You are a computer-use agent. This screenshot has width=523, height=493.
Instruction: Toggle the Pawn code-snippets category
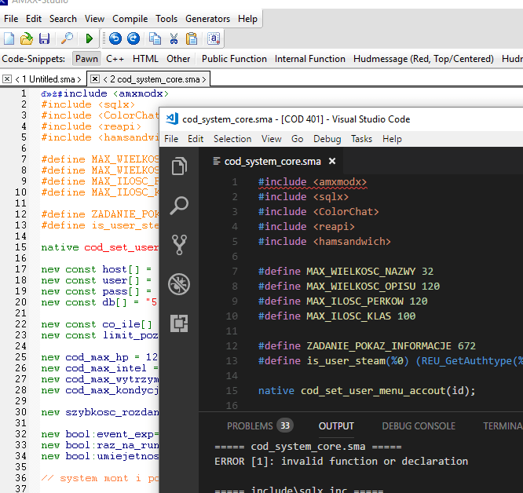point(86,59)
